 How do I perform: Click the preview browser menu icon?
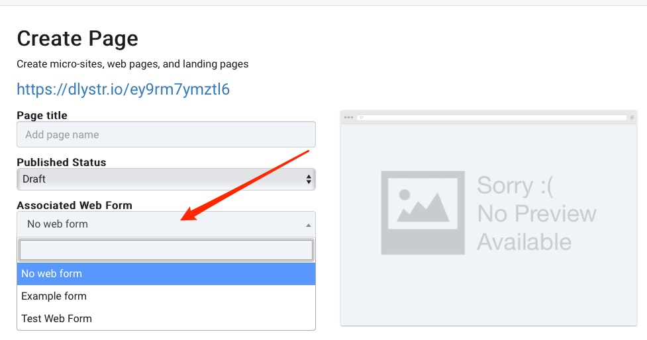pos(632,118)
